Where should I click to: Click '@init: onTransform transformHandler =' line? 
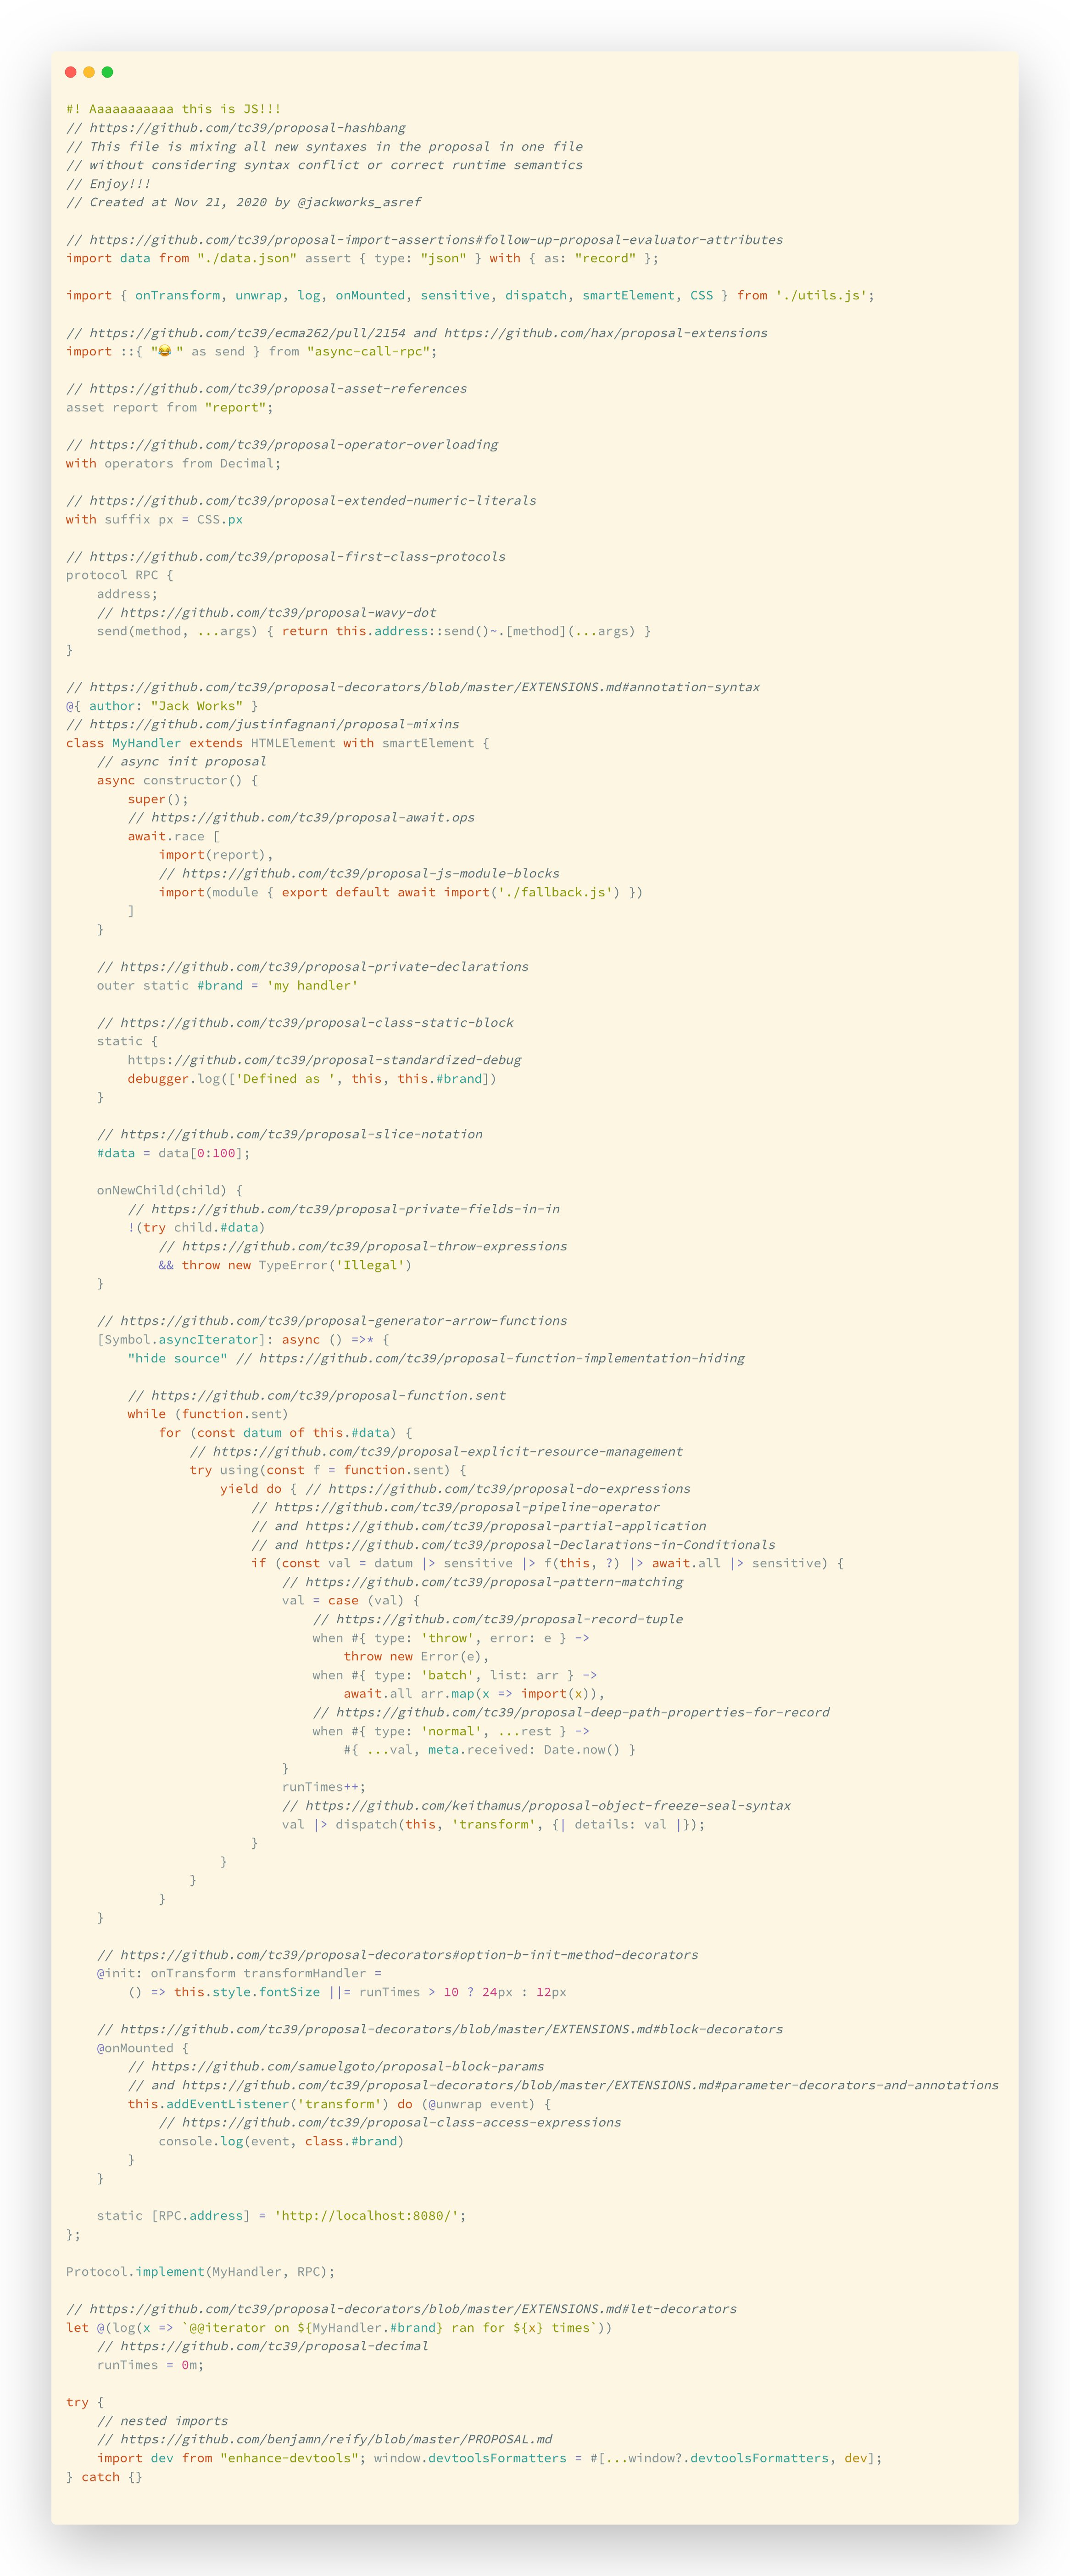click(x=240, y=1973)
